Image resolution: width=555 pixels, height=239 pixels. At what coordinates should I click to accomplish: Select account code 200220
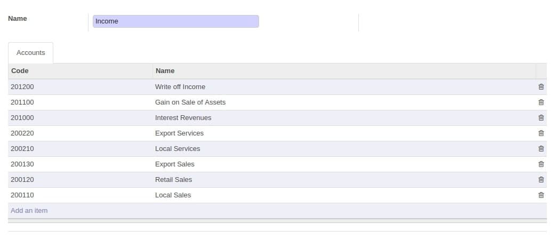(x=22, y=133)
